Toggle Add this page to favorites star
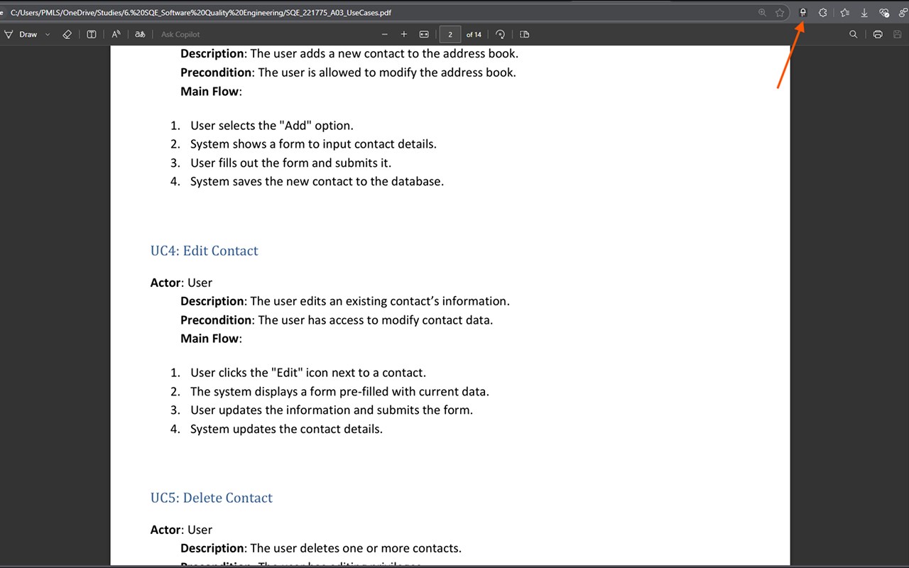This screenshot has width=909, height=568. coord(780,13)
